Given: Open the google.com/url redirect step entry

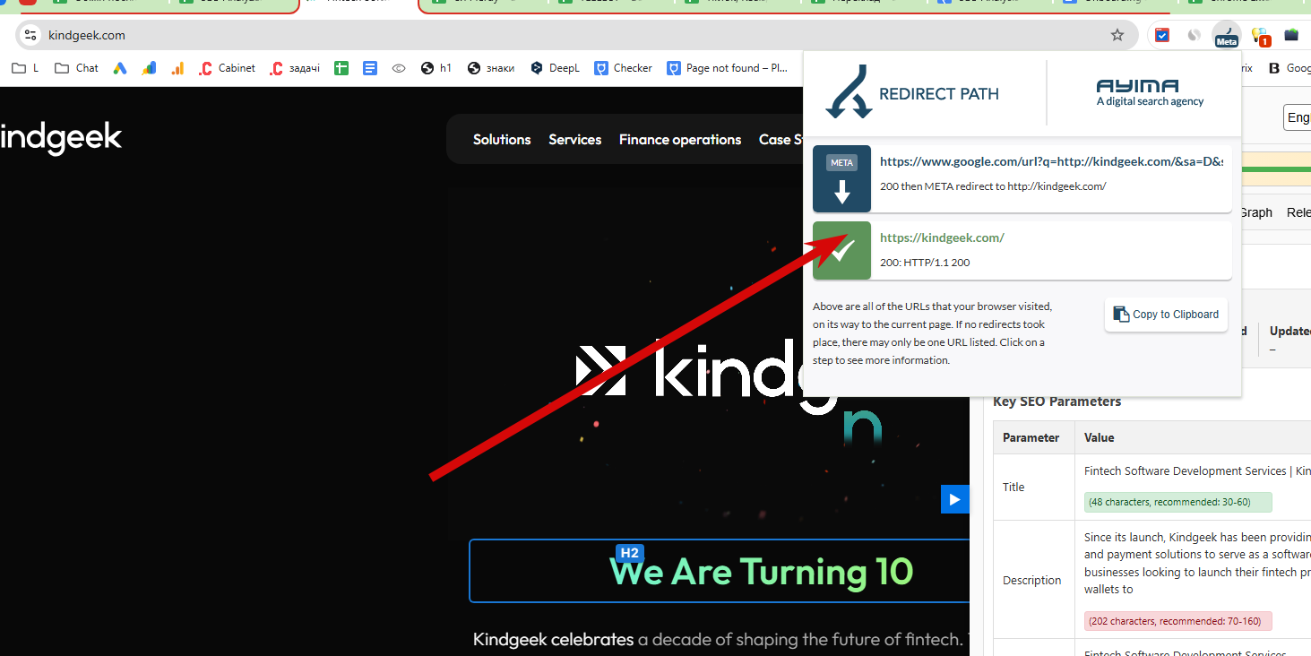Looking at the screenshot, I should pyautogui.click(x=1022, y=178).
